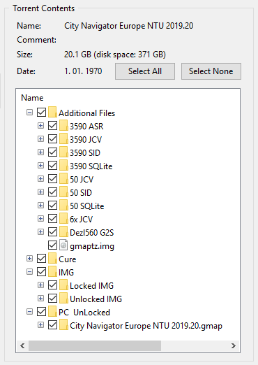
Task: Select the Unlocked IMG row label
Action: [x=96, y=299]
